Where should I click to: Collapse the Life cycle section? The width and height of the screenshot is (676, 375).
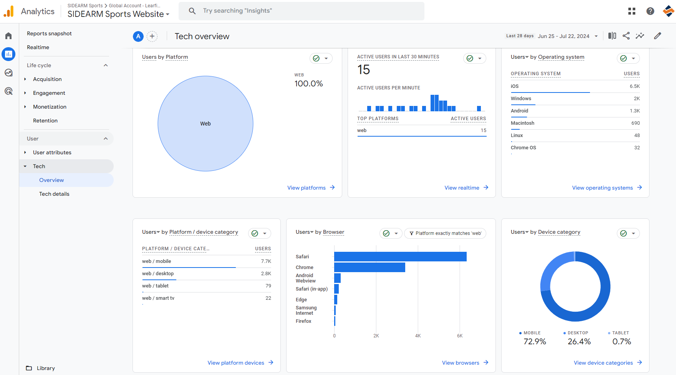[x=106, y=65]
